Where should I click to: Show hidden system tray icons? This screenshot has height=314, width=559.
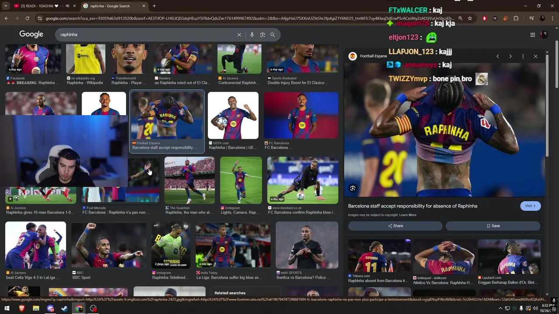click(500, 308)
